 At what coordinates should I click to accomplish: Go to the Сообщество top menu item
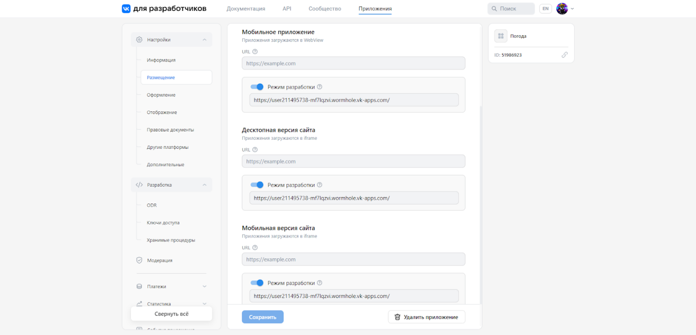coord(324,9)
